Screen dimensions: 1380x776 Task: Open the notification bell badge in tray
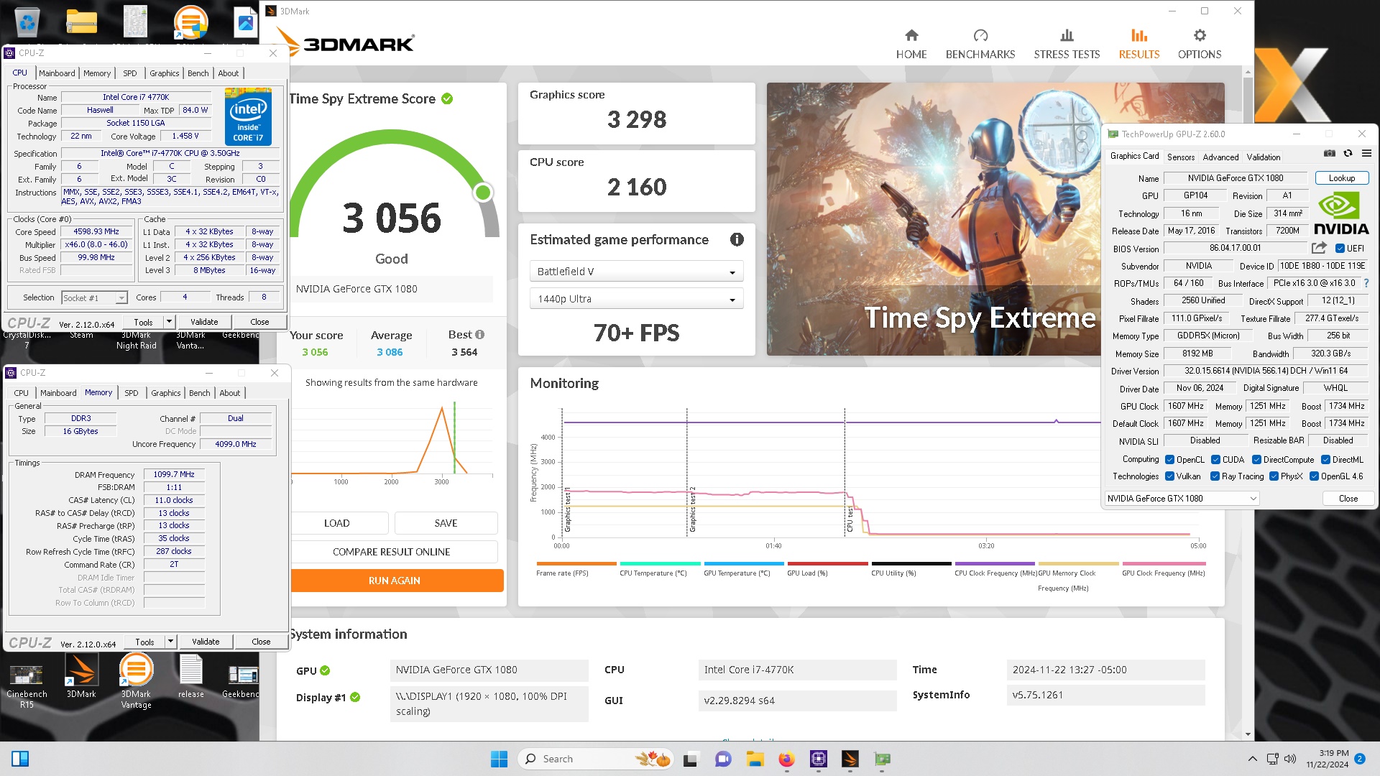coord(1360,759)
